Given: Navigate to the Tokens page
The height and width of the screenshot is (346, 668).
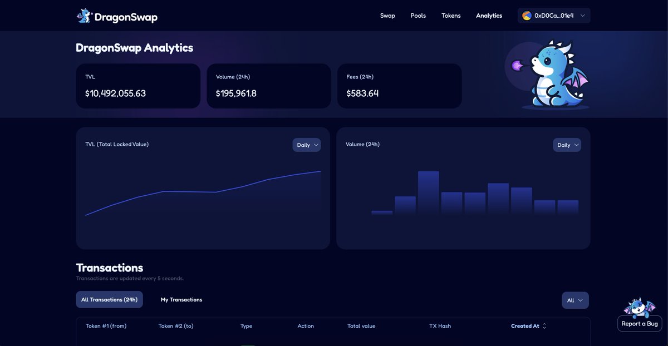Looking at the screenshot, I should click(x=451, y=16).
